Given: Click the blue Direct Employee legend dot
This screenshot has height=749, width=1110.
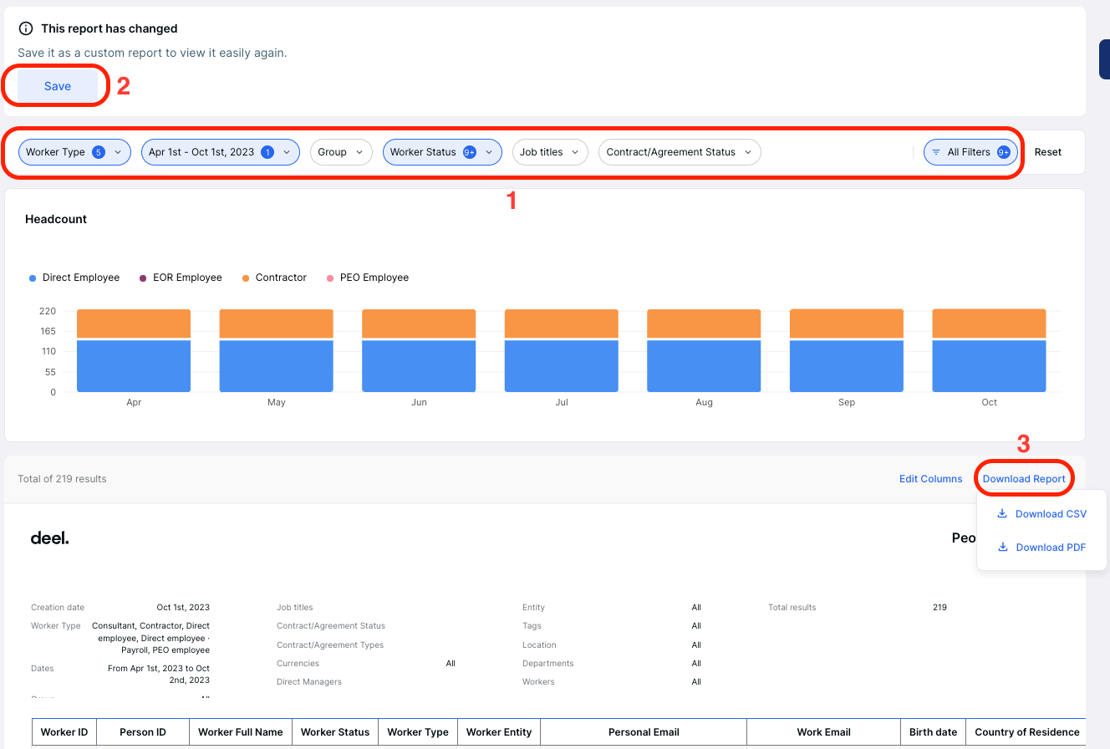Looking at the screenshot, I should pos(31,277).
